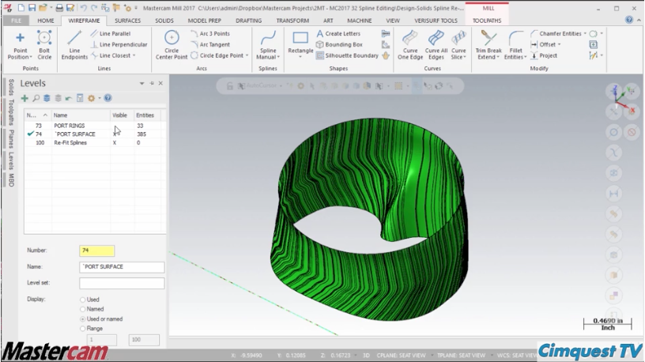
Task: Expand the Chamfer Entities dropdown
Action: [x=585, y=34]
